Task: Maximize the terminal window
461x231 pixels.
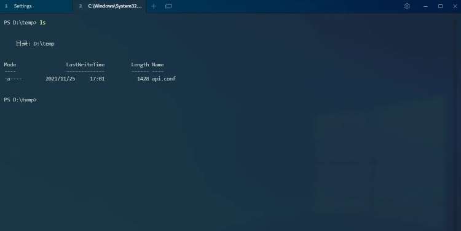Action: 440,6
